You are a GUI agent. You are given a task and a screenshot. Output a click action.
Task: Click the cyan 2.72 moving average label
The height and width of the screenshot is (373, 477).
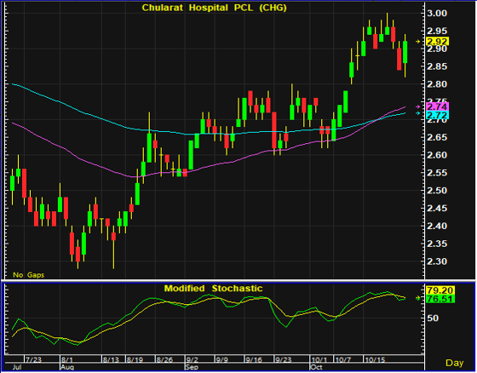click(x=438, y=115)
